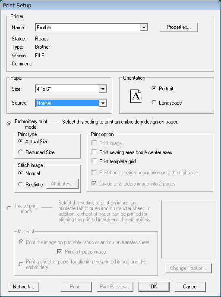Choose Normal stitch image radio button
Image resolution: width=221 pixels, height=297 pixels.
21,173
